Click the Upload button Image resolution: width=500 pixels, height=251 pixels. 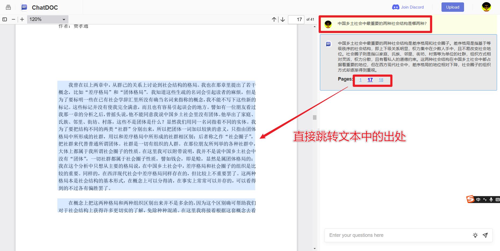pos(452,7)
